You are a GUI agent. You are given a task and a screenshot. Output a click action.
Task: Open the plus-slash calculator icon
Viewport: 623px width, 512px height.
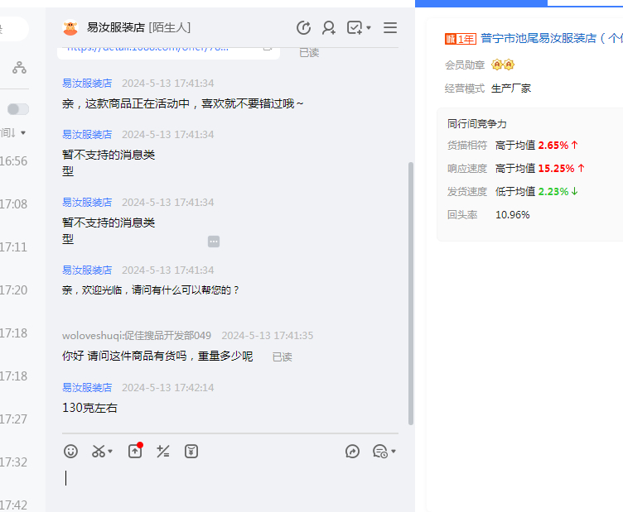coord(163,452)
